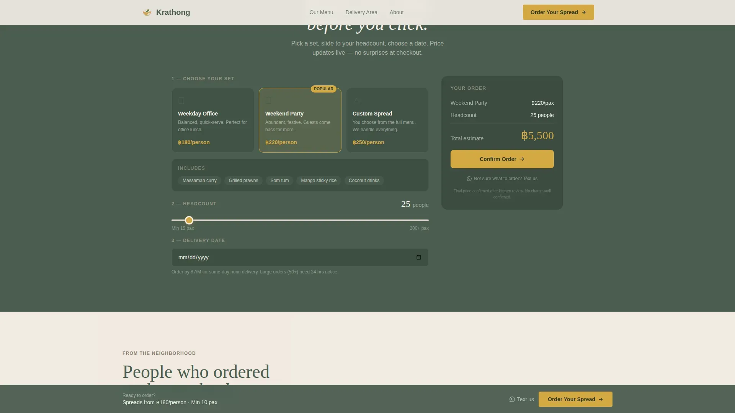Click the Mango sticky rice chip
735x413 pixels.
pos(318,180)
